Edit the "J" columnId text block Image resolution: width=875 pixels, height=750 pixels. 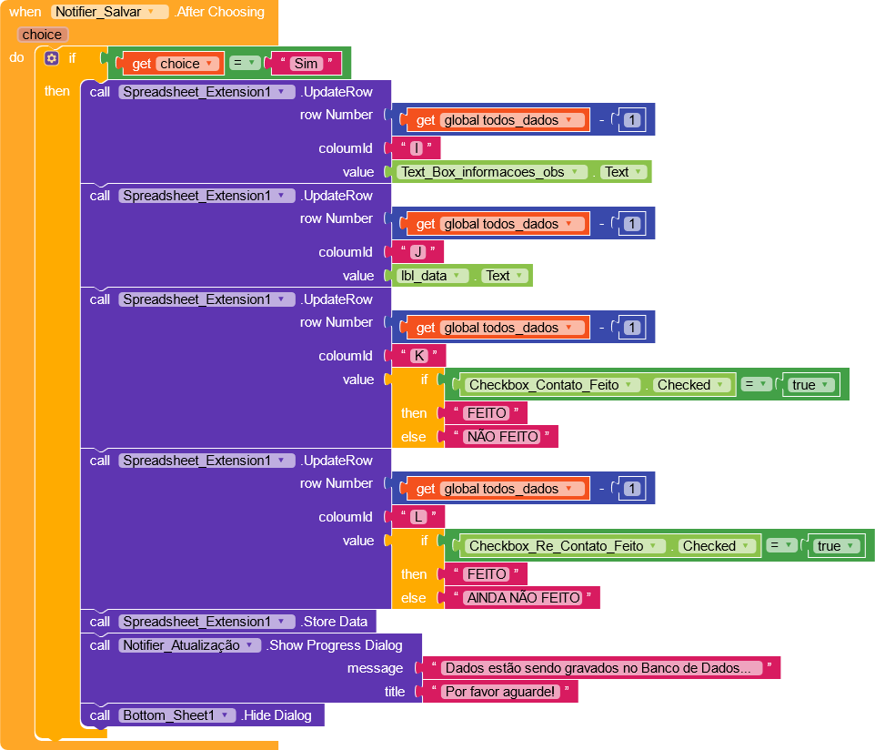pos(418,252)
